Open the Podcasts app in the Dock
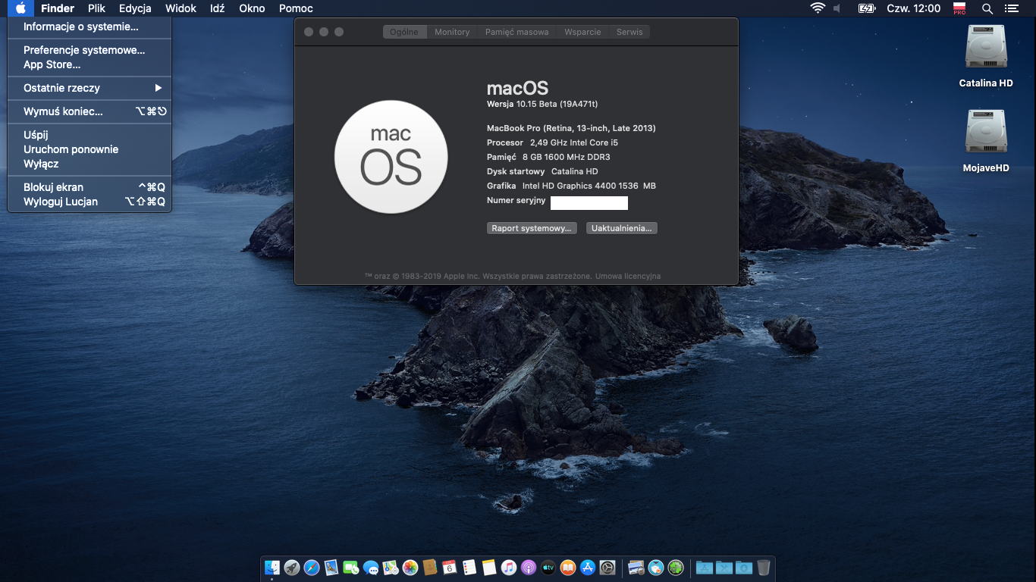This screenshot has height=582, width=1036. click(529, 568)
